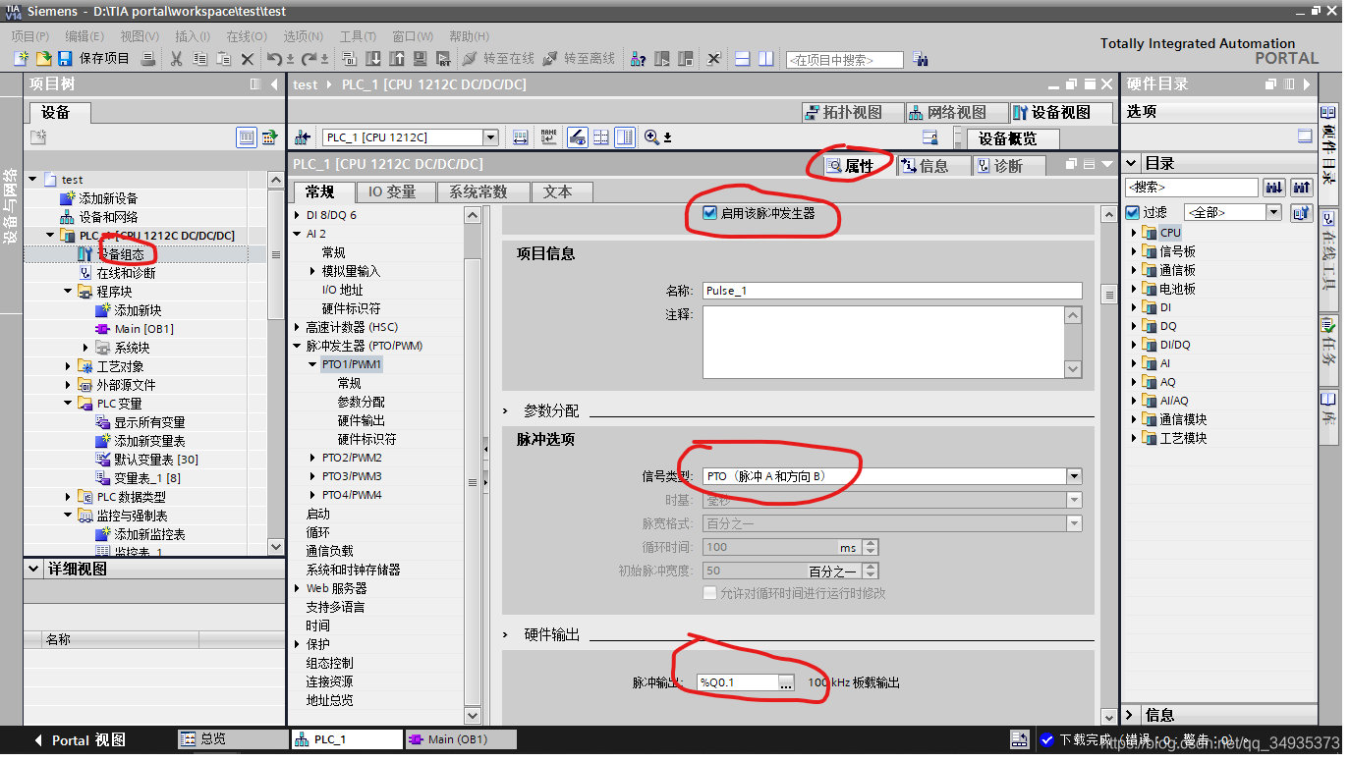Click the catalog search up binoculars icon
The width and height of the screenshot is (1350, 762).
pyautogui.click(x=1302, y=187)
